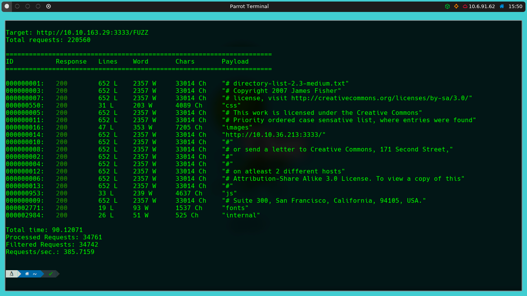Screen dimensions: 527x296
Task: Select the "internal" payload entry
Action: (x=241, y=215)
